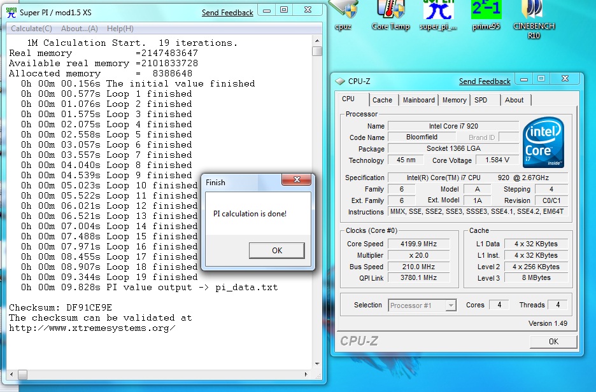Open the Calculate(C) menu
Image resolution: width=596 pixels, height=392 pixels.
point(31,29)
